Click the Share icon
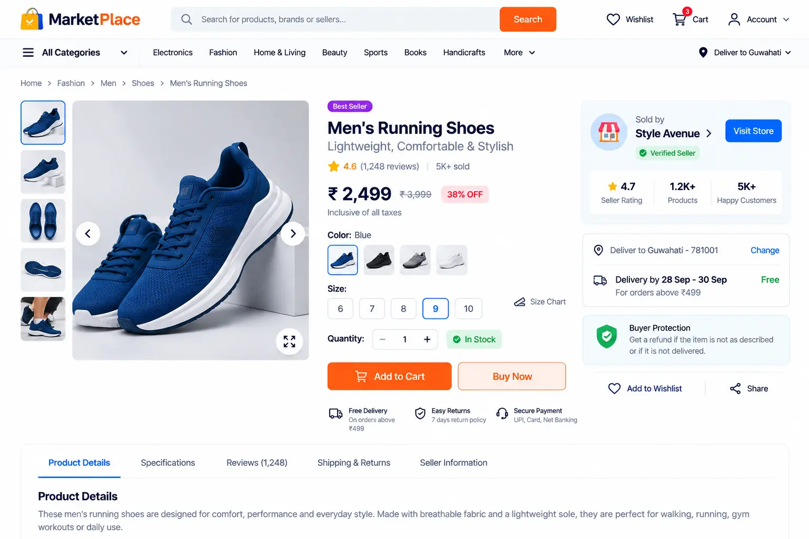Screen dimensions: 809x539 click(735, 388)
